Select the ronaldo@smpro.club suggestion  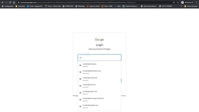99,92
